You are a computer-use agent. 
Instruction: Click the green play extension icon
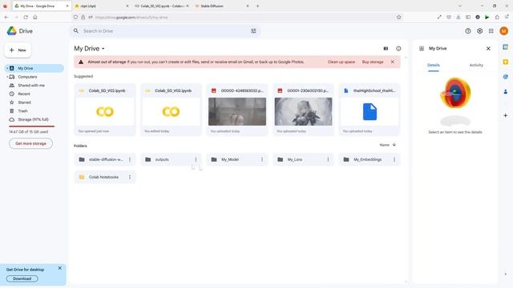(x=487, y=18)
